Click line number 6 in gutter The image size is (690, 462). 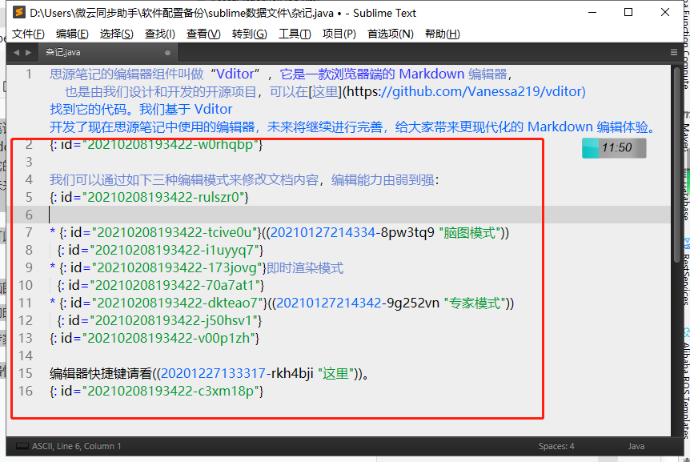(29, 215)
